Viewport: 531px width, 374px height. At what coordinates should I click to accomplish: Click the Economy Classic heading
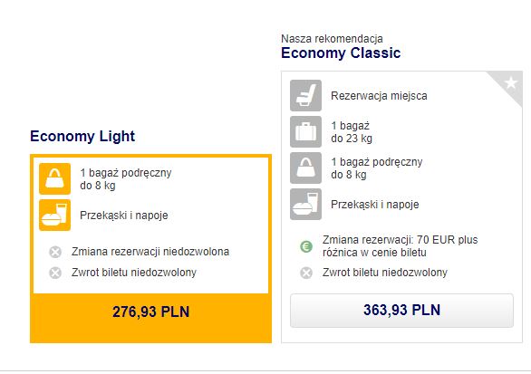341,53
